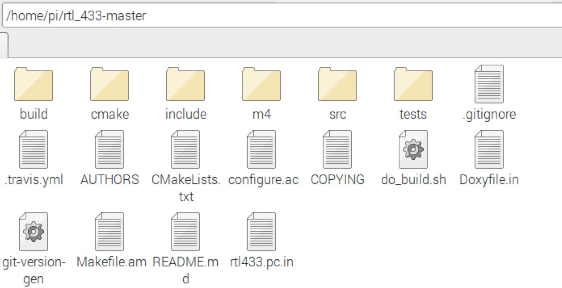Image resolution: width=562 pixels, height=288 pixels.
Task: Select the .gitignore file icon
Action: (x=489, y=84)
